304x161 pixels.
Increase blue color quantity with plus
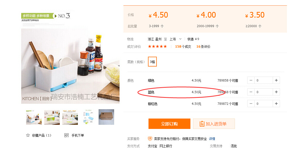(276, 92)
